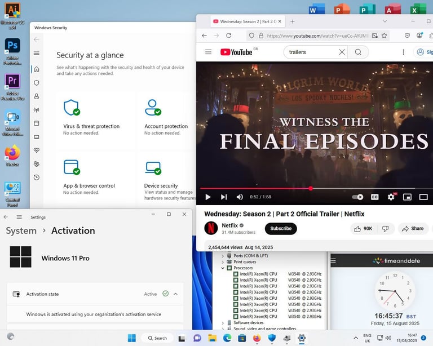Open YouTube guide hamburger menu
The image size is (433, 346).
click(x=208, y=52)
